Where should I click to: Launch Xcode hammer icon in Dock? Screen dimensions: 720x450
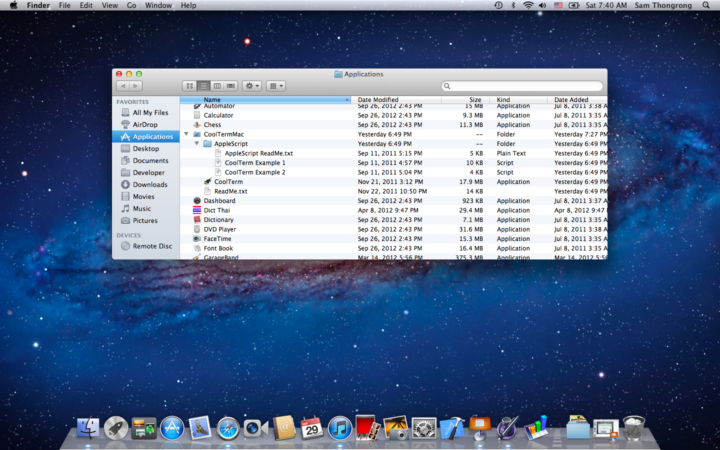(452, 428)
